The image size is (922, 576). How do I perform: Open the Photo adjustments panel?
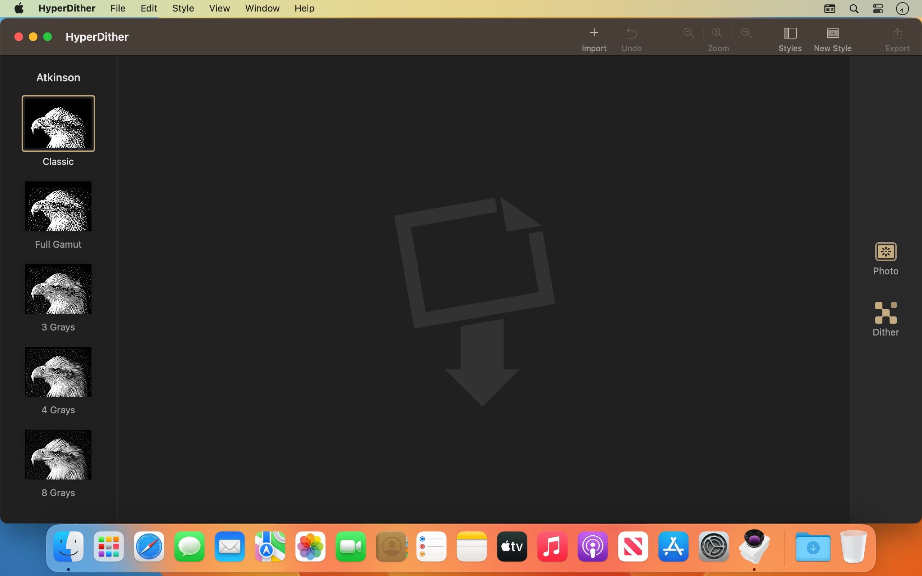[x=886, y=252]
